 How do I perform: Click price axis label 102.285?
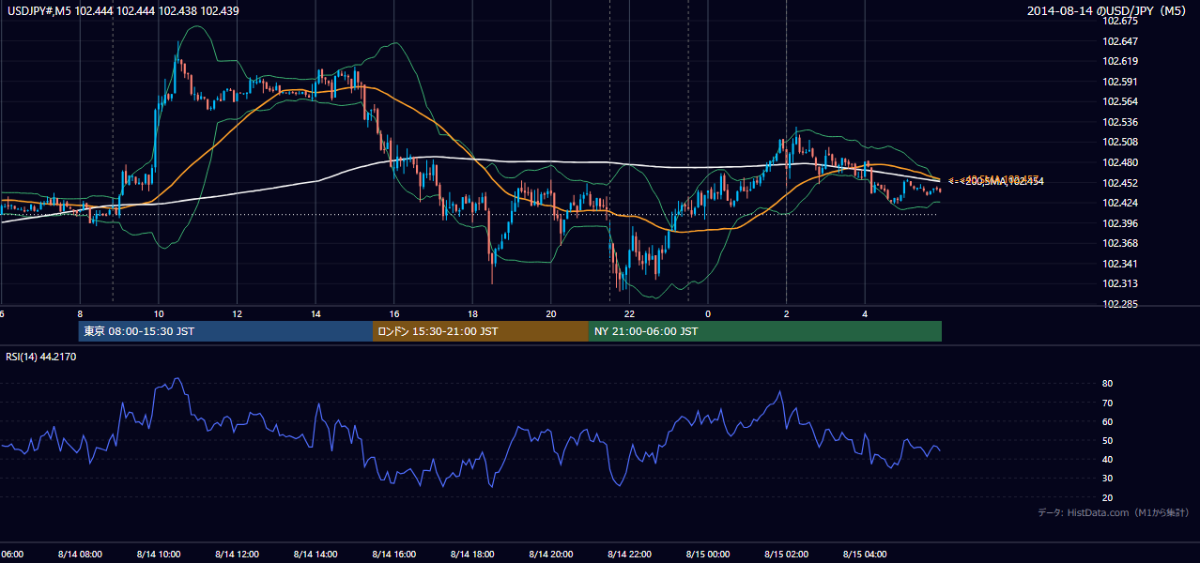coord(1121,304)
